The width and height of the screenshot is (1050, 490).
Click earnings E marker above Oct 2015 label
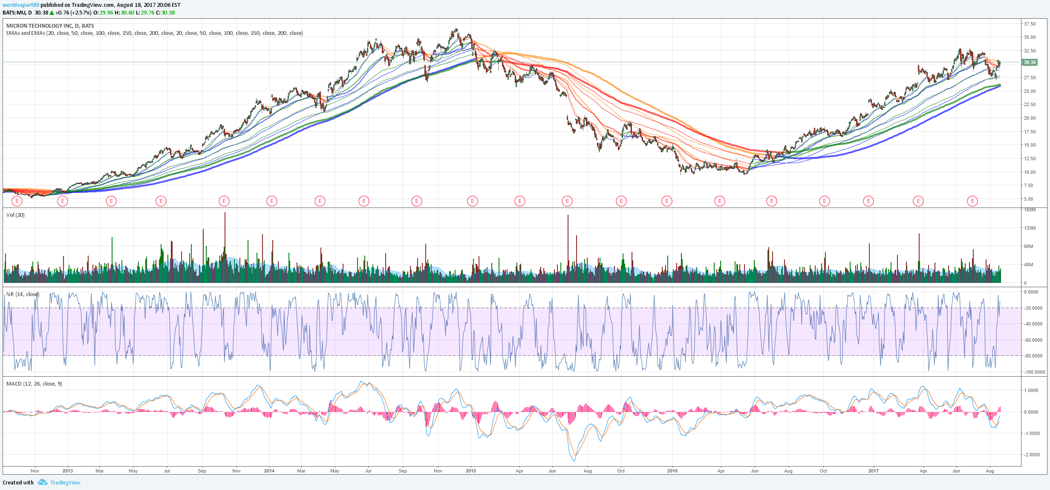tap(621, 201)
